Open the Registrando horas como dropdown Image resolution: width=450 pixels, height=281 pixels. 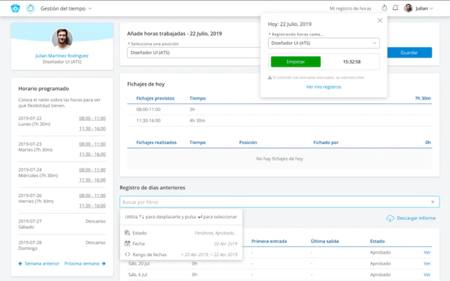click(x=323, y=43)
